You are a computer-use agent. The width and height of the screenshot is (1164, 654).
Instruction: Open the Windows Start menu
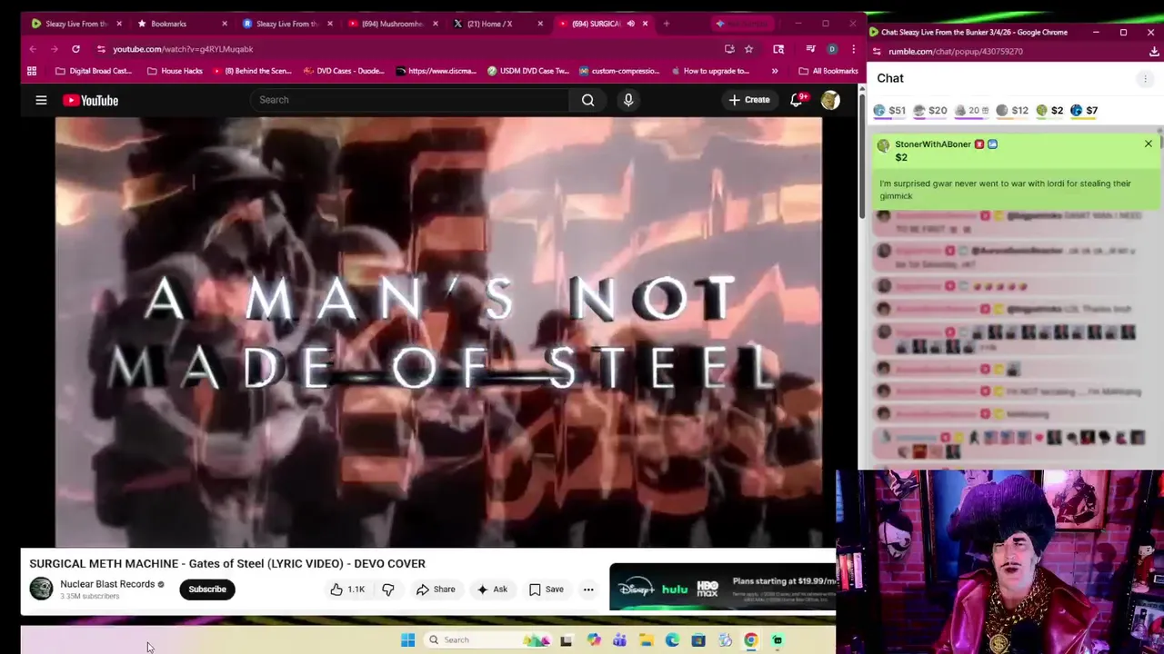[x=407, y=640]
